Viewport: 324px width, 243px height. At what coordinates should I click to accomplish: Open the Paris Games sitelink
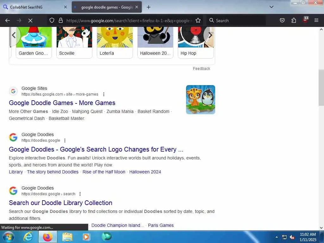pos(161,225)
